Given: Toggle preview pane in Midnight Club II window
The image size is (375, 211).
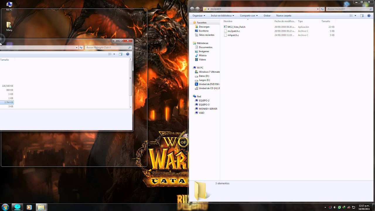Looking at the screenshot, I should pos(120,54).
